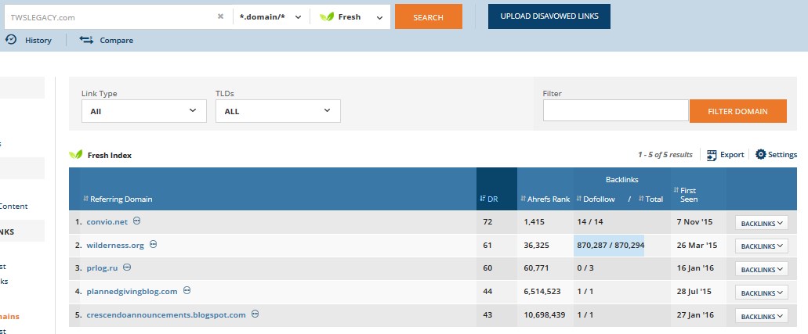The image size is (808, 334).
Task: Click the 16 Jan '16 date cell
Action: click(x=695, y=268)
